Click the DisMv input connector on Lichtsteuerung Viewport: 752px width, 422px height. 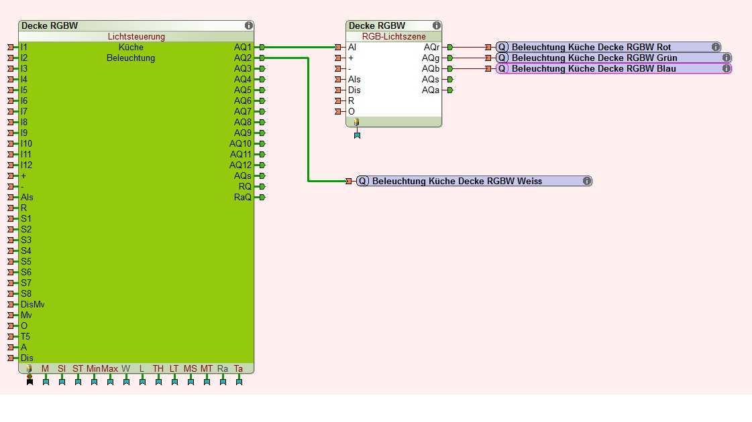[x=11, y=304]
